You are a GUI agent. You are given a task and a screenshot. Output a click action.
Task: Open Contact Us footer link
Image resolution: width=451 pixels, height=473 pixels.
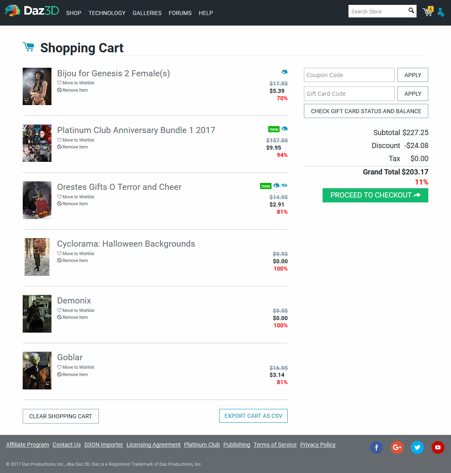coord(66,445)
